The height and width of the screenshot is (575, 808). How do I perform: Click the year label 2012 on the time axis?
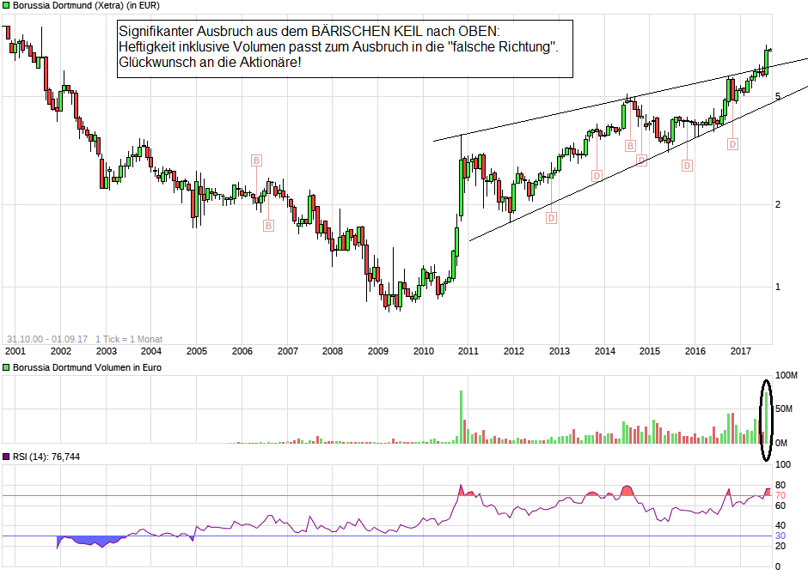tap(514, 351)
